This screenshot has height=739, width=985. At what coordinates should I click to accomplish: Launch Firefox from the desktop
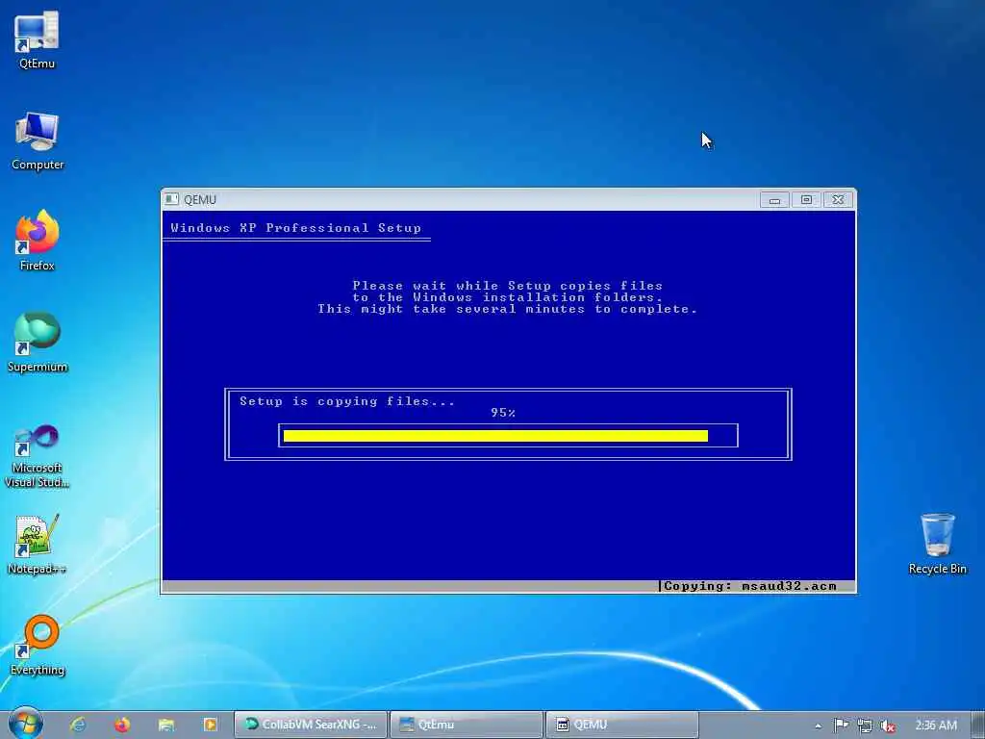(38, 241)
